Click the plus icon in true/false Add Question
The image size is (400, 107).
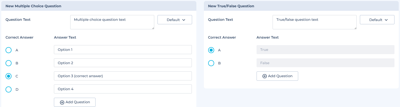point(265,76)
